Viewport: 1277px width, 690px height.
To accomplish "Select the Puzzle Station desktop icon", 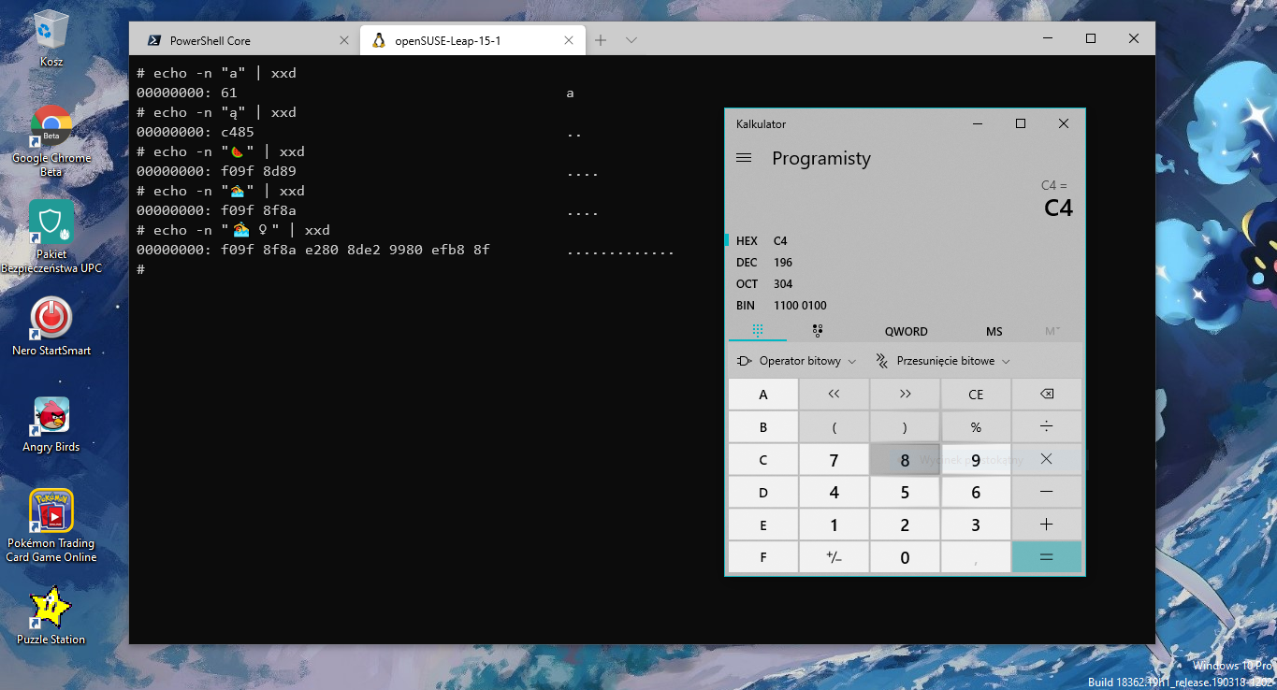I will (x=51, y=615).
